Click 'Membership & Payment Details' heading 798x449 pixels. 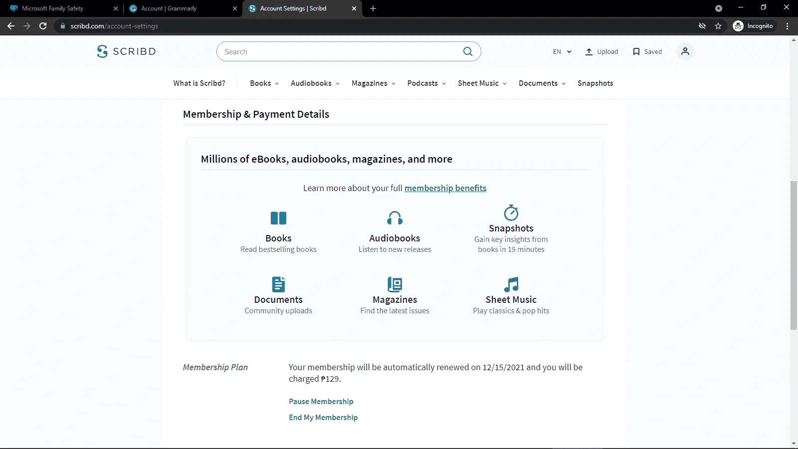(256, 114)
